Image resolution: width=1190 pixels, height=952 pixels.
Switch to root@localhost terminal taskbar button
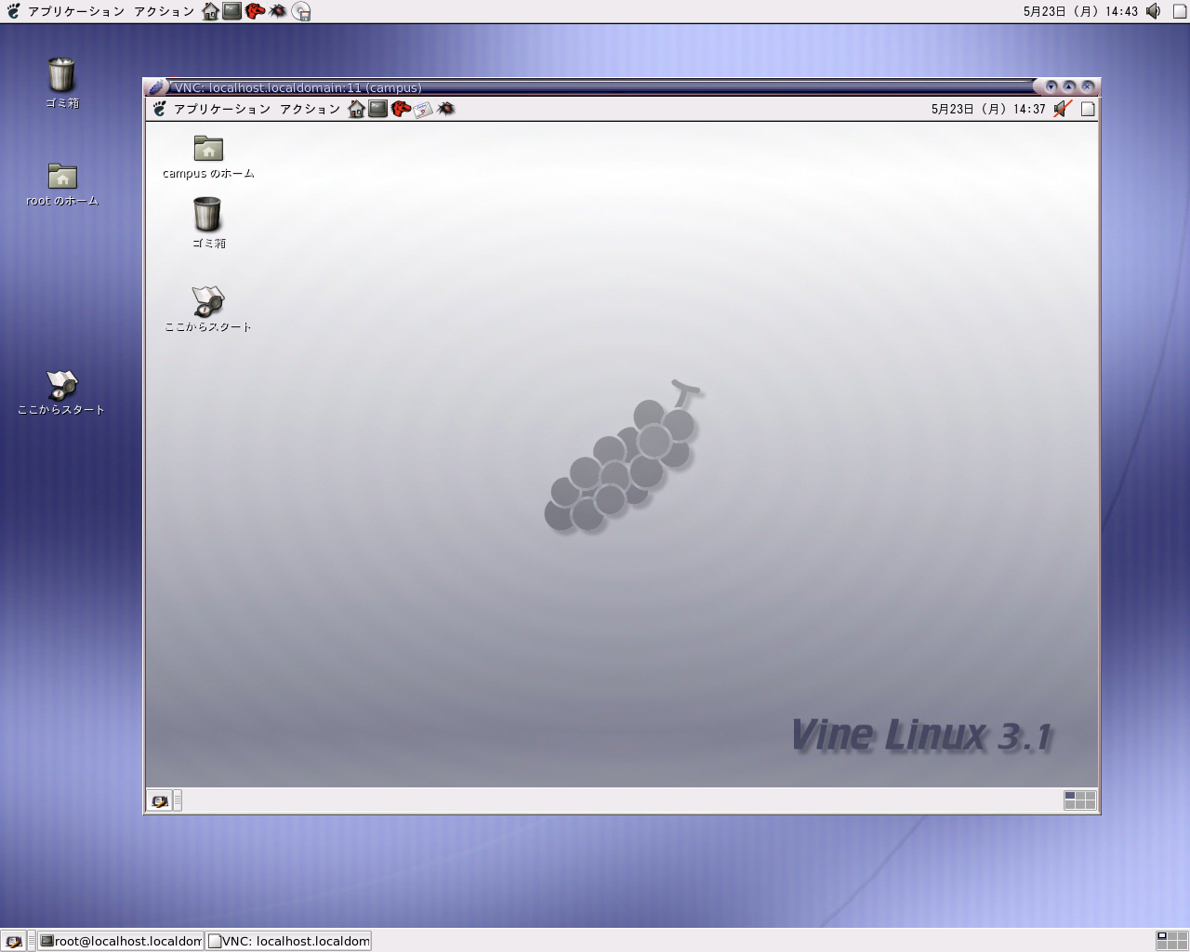121,941
